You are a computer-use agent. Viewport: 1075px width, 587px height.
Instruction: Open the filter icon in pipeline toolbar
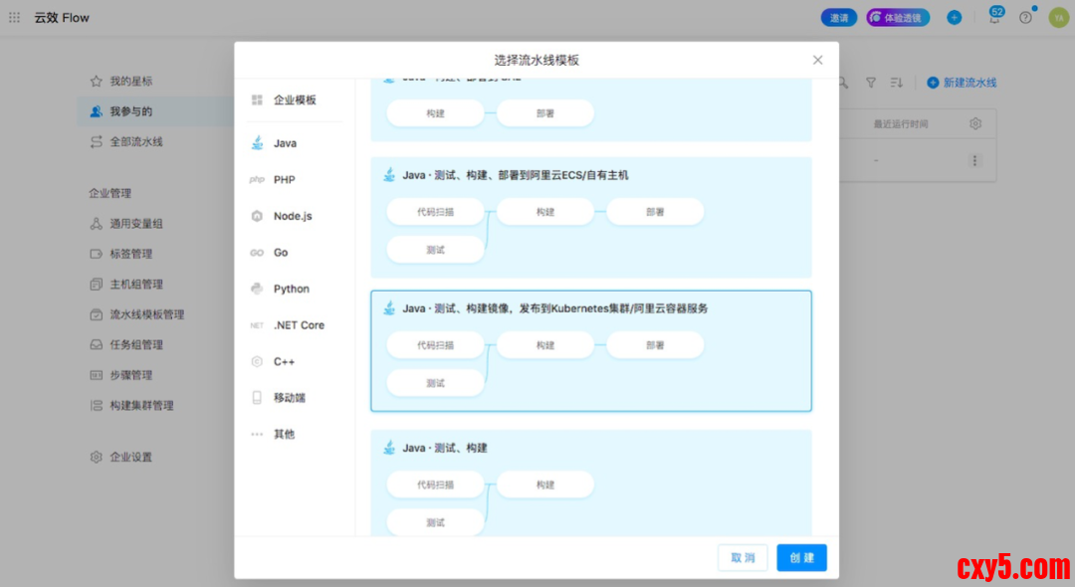point(871,83)
